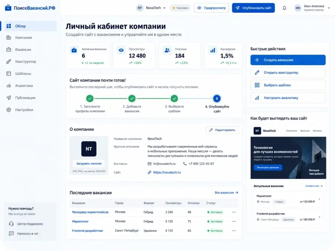Screen dimensions: 335x251
Task: Click the О компании tab in site preview
Action: pyautogui.click(x=291, y=131)
